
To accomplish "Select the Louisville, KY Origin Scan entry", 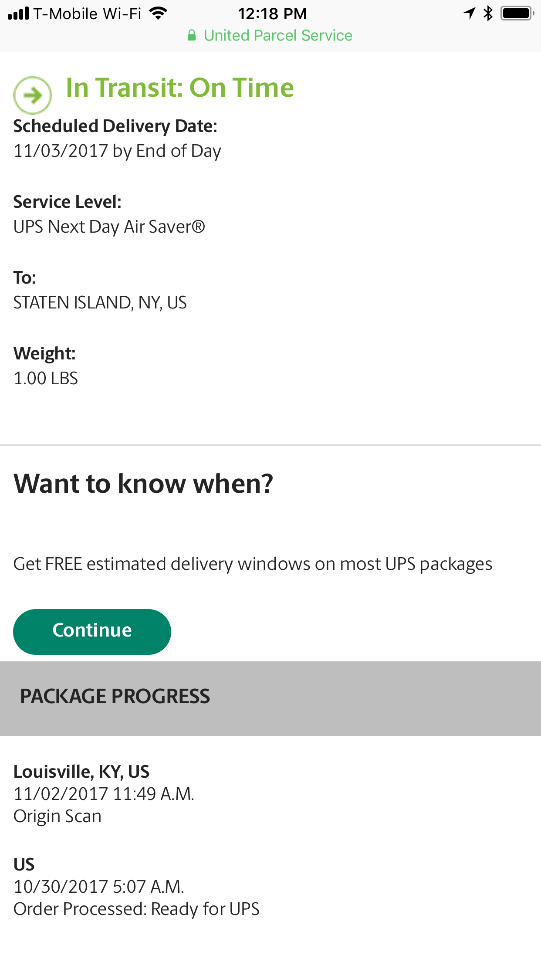I will click(x=104, y=793).
